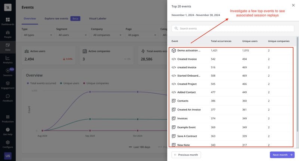The width and height of the screenshot is (299, 161).
Task: Expand the Type filter dropdown
Action: click(x=38, y=35)
